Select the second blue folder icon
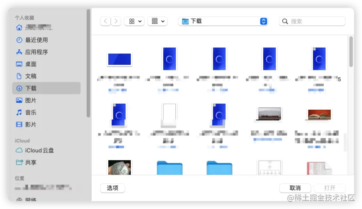The image size is (362, 209). [x=220, y=168]
